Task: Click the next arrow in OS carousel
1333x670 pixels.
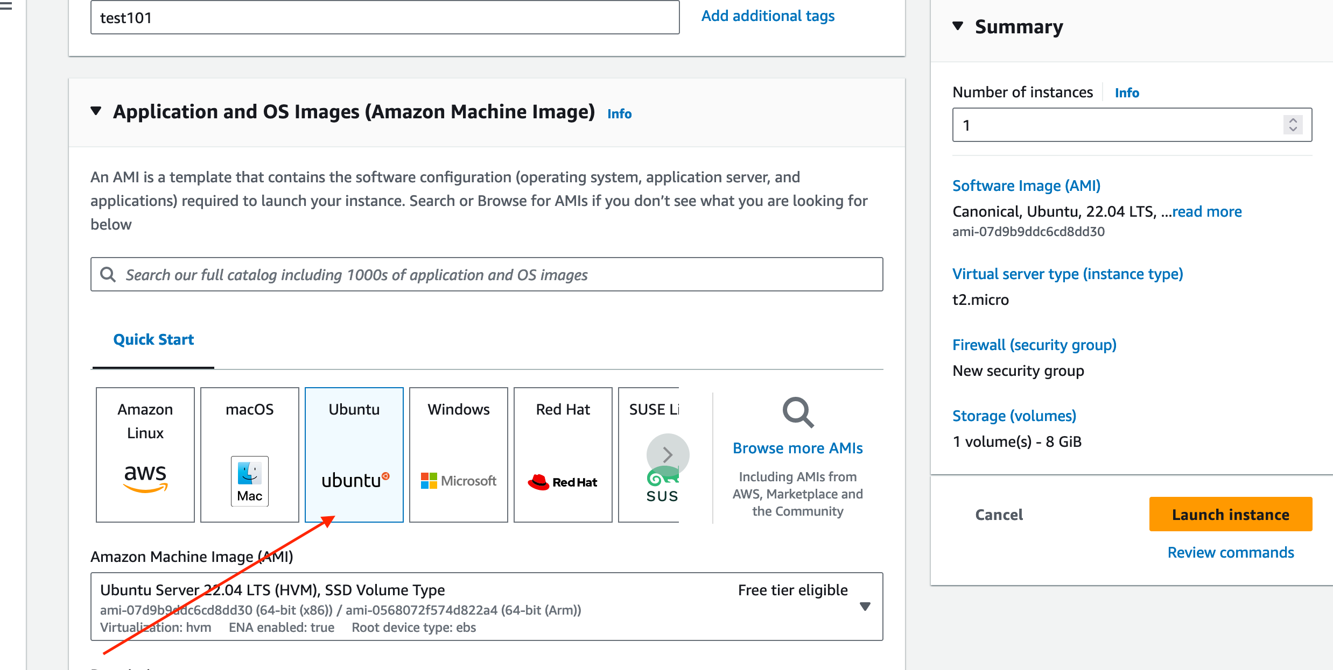Action: [x=668, y=454]
